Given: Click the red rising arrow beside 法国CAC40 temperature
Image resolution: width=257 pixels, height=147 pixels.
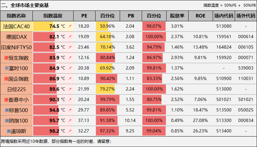Looking at the screenshot, I should tap(70, 26).
